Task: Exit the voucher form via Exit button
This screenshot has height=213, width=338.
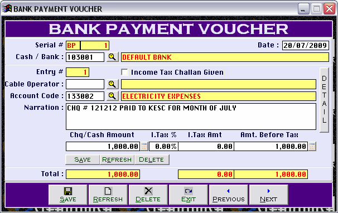Action: pos(189,195)
